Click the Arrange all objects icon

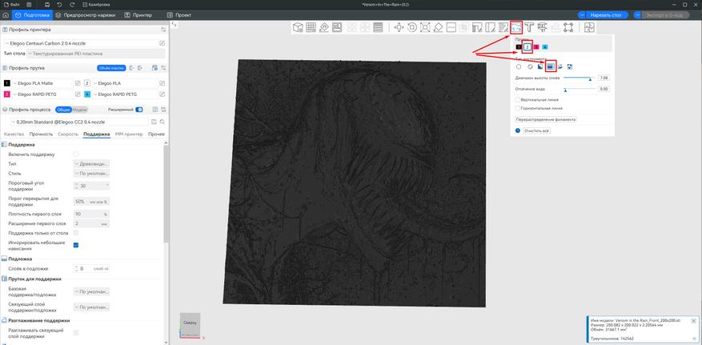pyautogui.click(x=337, y=28)
